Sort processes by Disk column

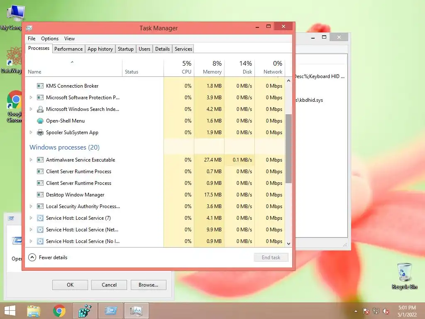[x=239, y=67]
